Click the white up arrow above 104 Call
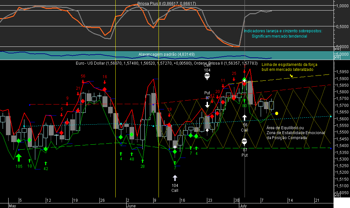Screen dimensions: 350x208 point(175,178)
